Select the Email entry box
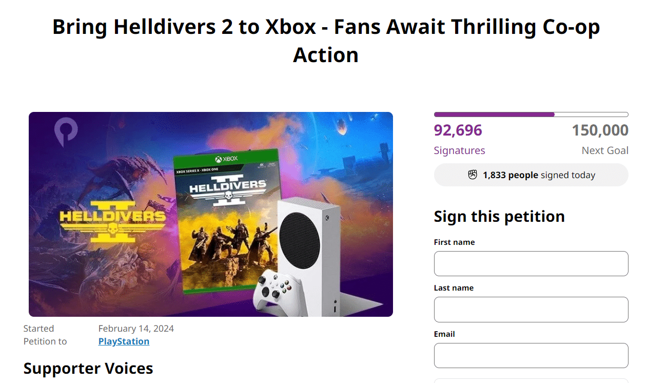Image resolution: width=648 pixels, height=383 pixels. tap(531, 355)
